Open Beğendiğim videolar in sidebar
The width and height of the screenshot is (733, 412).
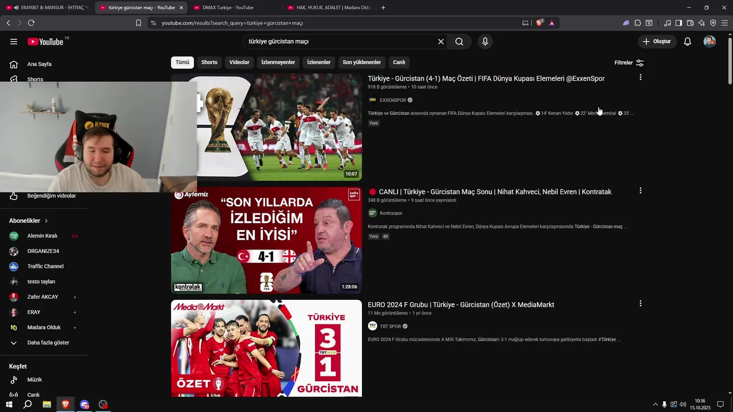[x=52, y=196]
